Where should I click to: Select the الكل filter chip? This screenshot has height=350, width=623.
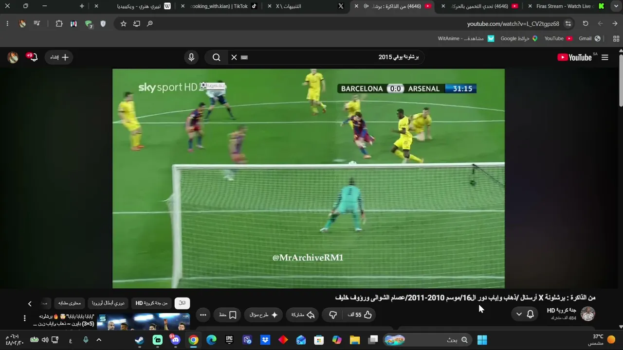coord(182,303)
